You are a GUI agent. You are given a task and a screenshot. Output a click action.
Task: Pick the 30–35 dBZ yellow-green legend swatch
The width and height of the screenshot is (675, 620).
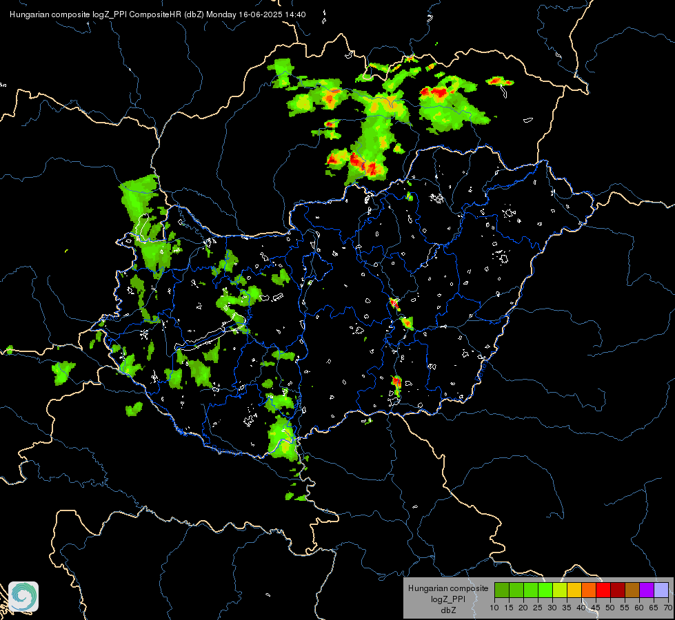tap(560, 590)
